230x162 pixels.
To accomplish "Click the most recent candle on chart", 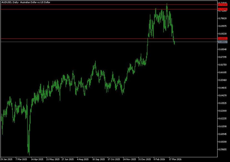I will (x=174, y=42).
